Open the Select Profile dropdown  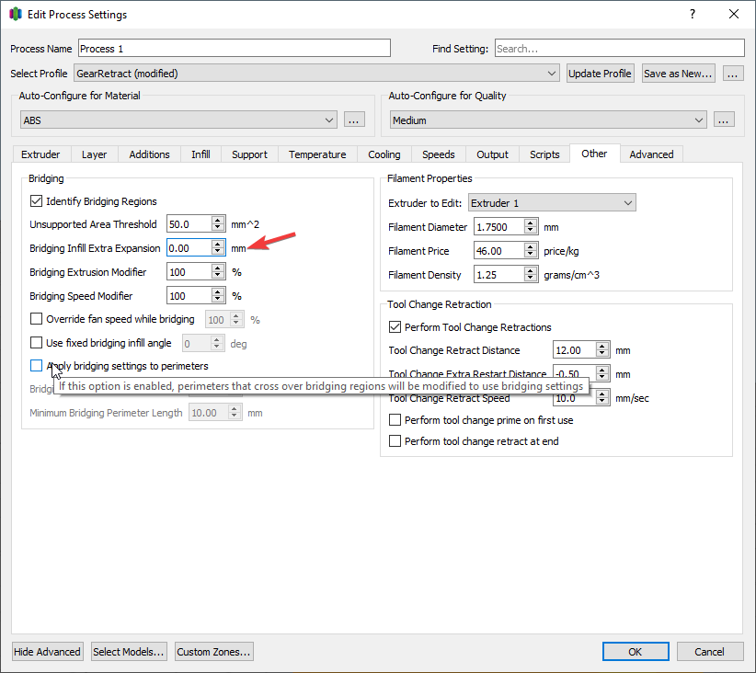tap(316, 74)
